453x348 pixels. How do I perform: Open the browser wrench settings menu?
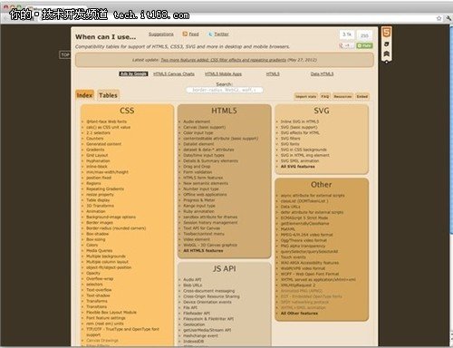coord(448,18)
